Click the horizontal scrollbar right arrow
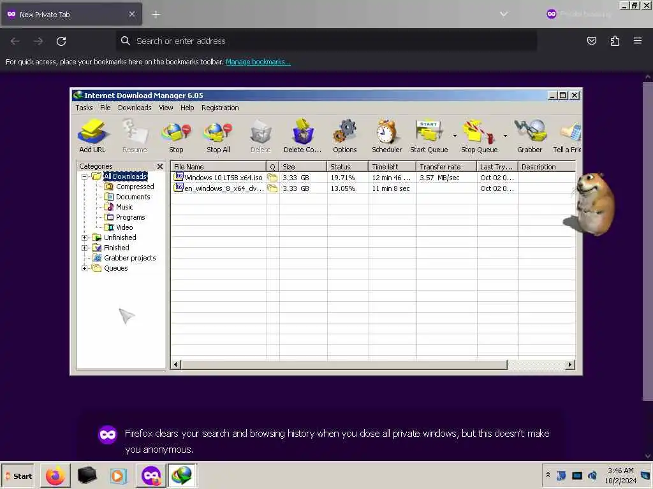 click(570, 365)
